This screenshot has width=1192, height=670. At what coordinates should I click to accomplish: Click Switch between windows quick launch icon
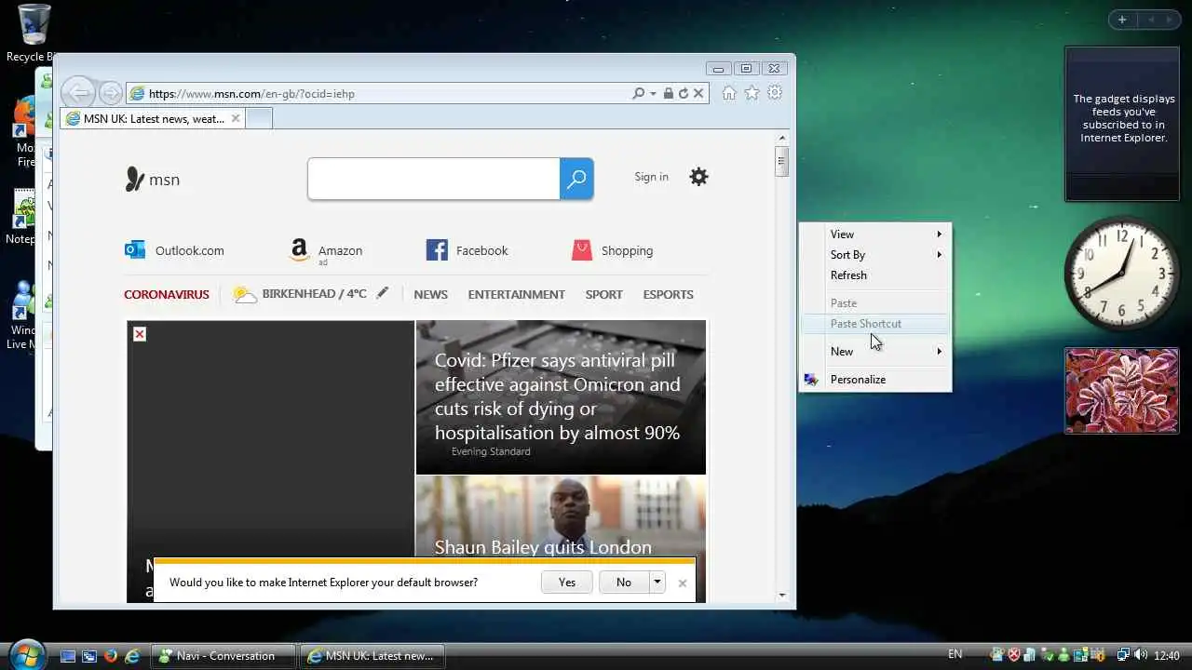pyautogui.click(x=89, y=656)
